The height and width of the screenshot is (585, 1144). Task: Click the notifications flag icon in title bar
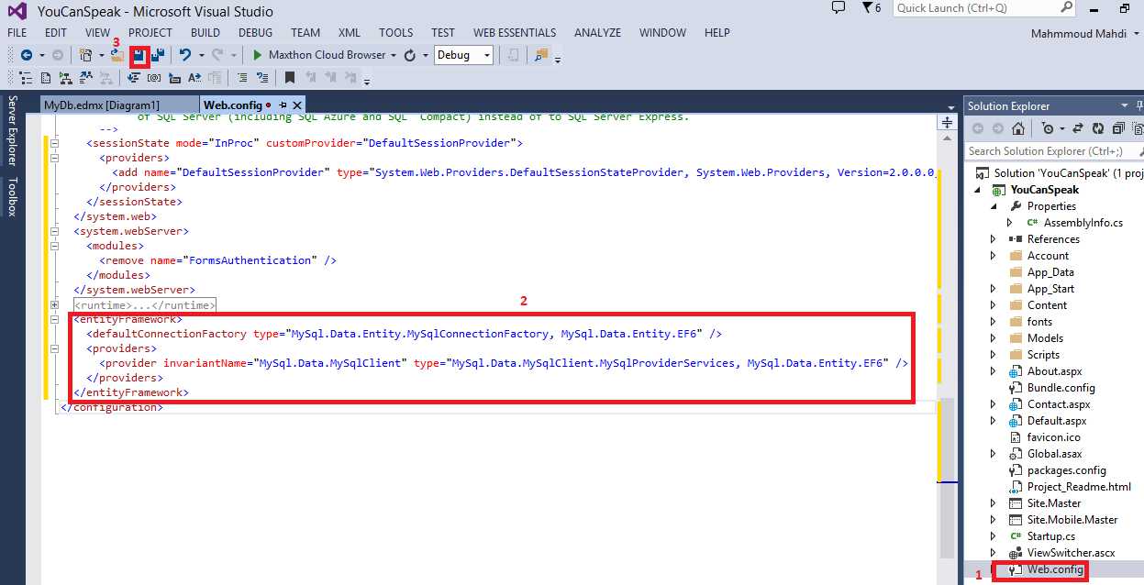pos(868,8)
